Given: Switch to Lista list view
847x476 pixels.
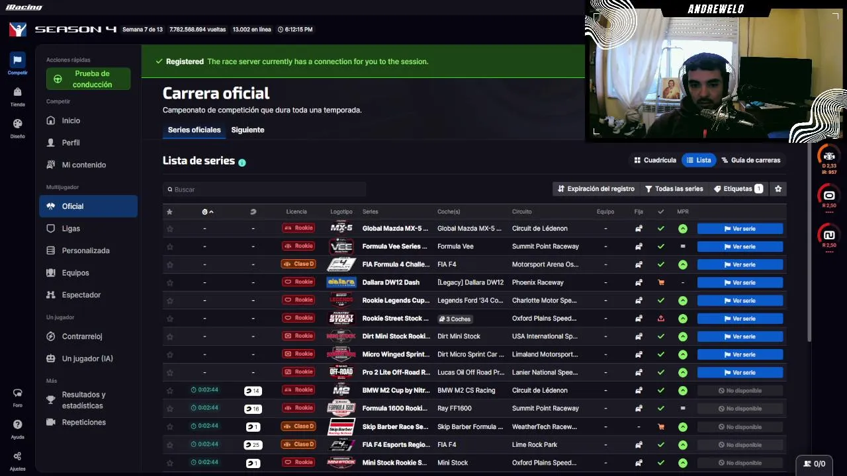Looking at the screenshot, I should click(699, 160).
